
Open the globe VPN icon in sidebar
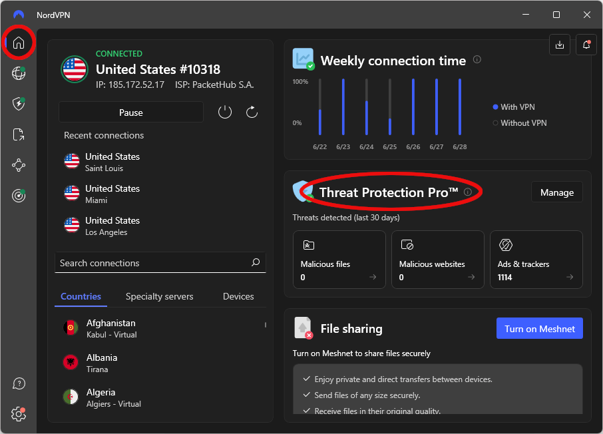click(19, 73)
